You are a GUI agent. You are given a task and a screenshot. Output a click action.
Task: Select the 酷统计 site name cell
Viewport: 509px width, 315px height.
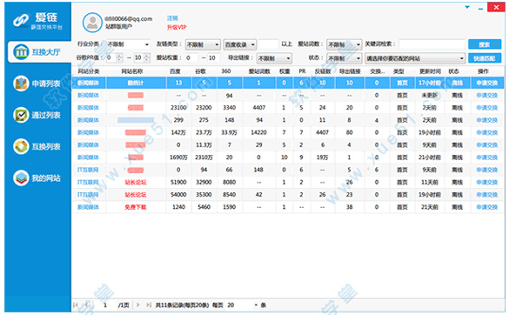(x=136, y=84)
